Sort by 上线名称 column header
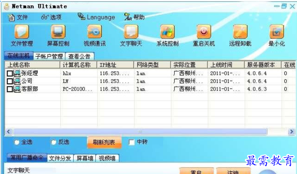The image size is (297, 174). (x=33, y=65)
